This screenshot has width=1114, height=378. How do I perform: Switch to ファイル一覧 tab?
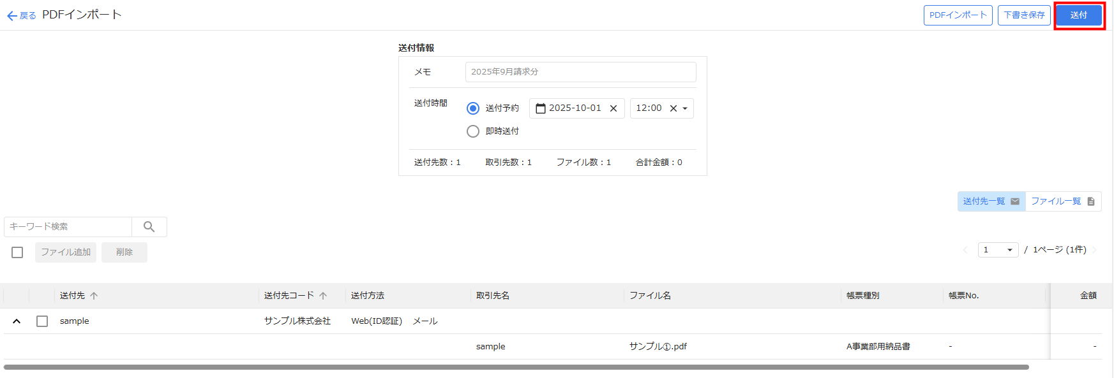tap(1063, 201)
